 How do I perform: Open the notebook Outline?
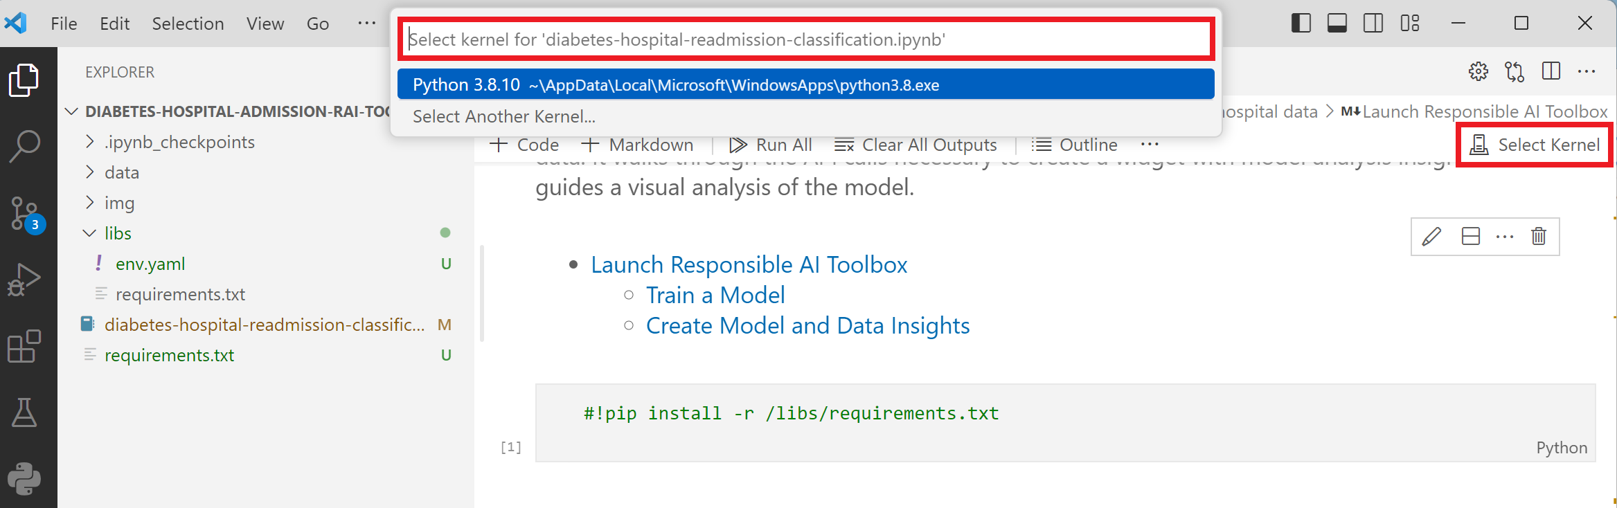point(1074,145)
